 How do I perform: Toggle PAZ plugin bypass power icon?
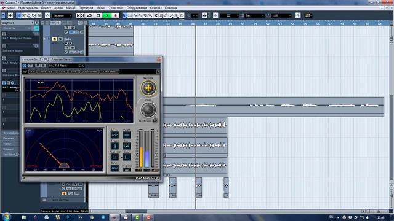click(x=25, y=66)
